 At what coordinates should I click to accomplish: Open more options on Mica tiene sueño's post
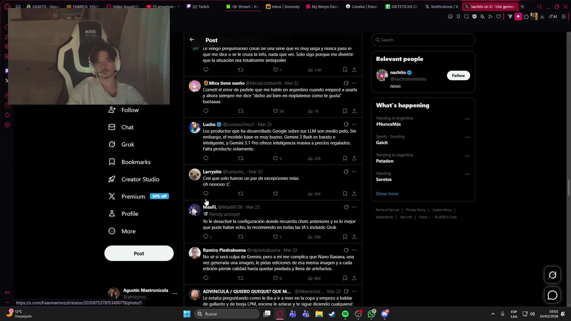click(x=354, y=83)
